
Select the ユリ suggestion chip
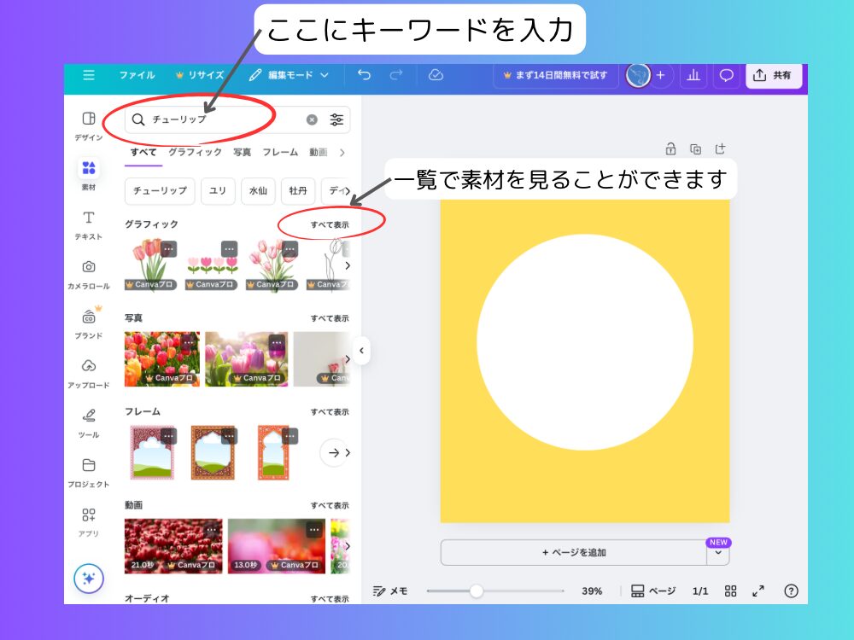(218, 191)
